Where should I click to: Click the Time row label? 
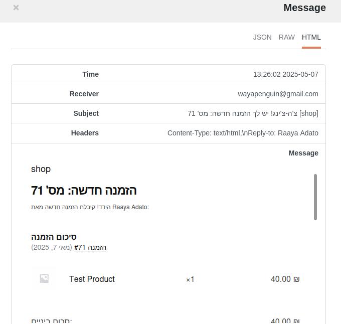point(90,74)
